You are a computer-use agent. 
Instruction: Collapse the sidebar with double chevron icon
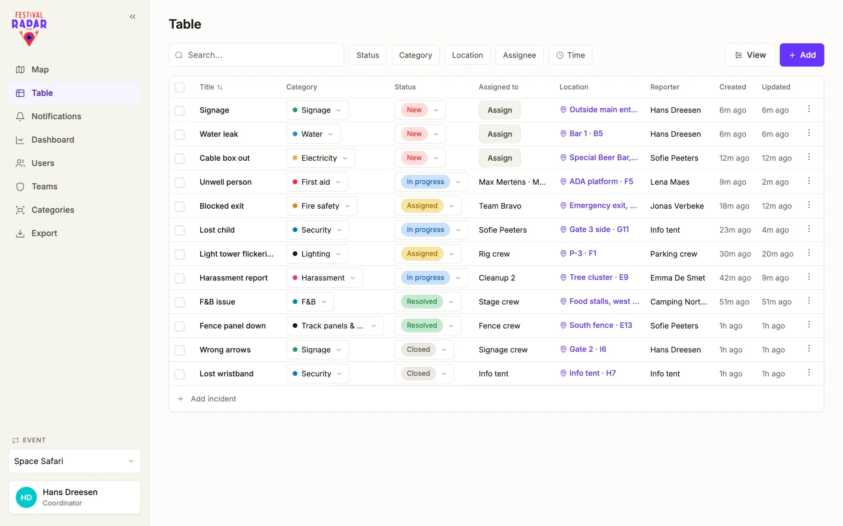132,17
